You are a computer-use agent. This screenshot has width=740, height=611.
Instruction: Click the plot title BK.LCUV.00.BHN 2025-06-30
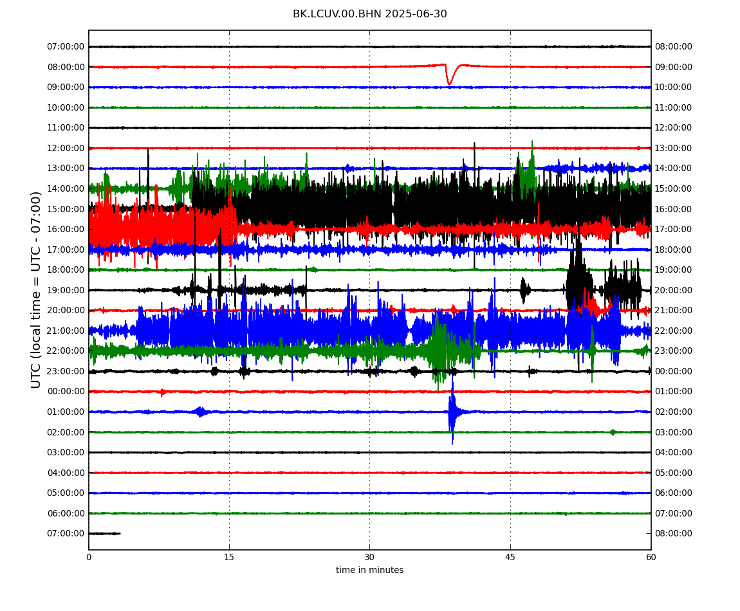pos(369,14)
